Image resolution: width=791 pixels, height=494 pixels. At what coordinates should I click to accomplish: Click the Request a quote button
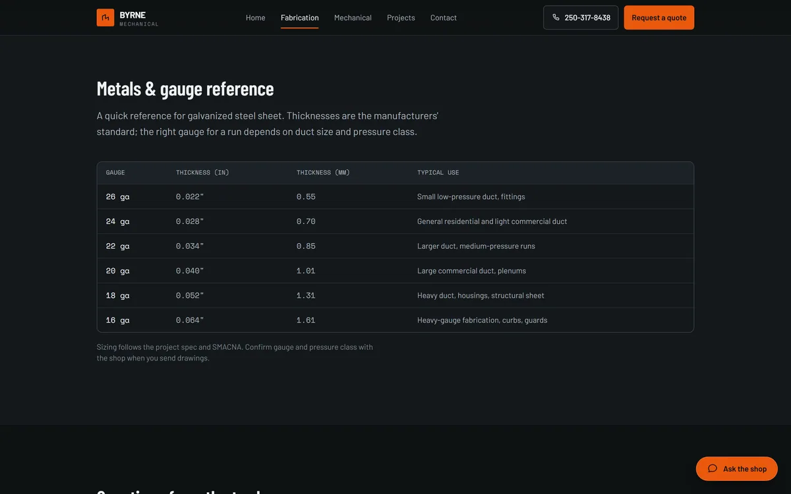tap(659, 18)
